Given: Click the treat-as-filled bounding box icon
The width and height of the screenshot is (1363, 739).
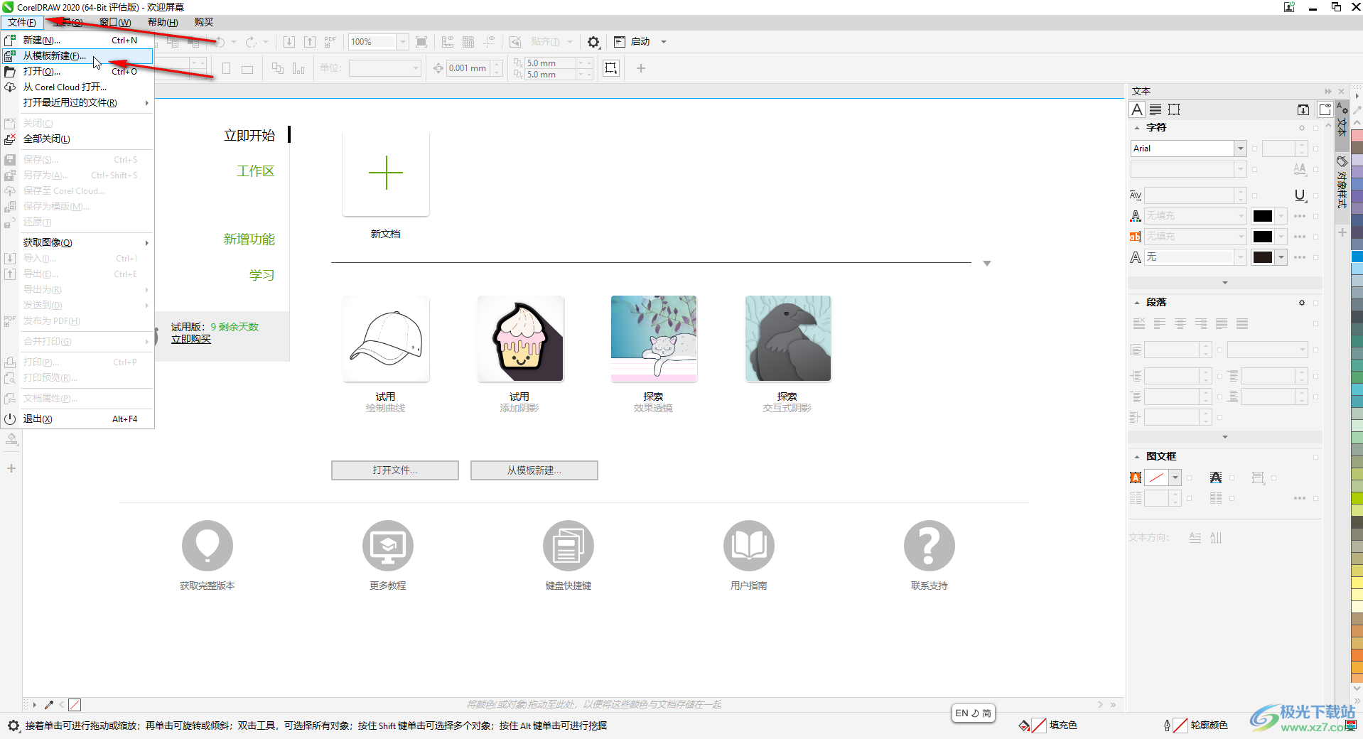Looking at the screenshot, I should click(611, 68).
